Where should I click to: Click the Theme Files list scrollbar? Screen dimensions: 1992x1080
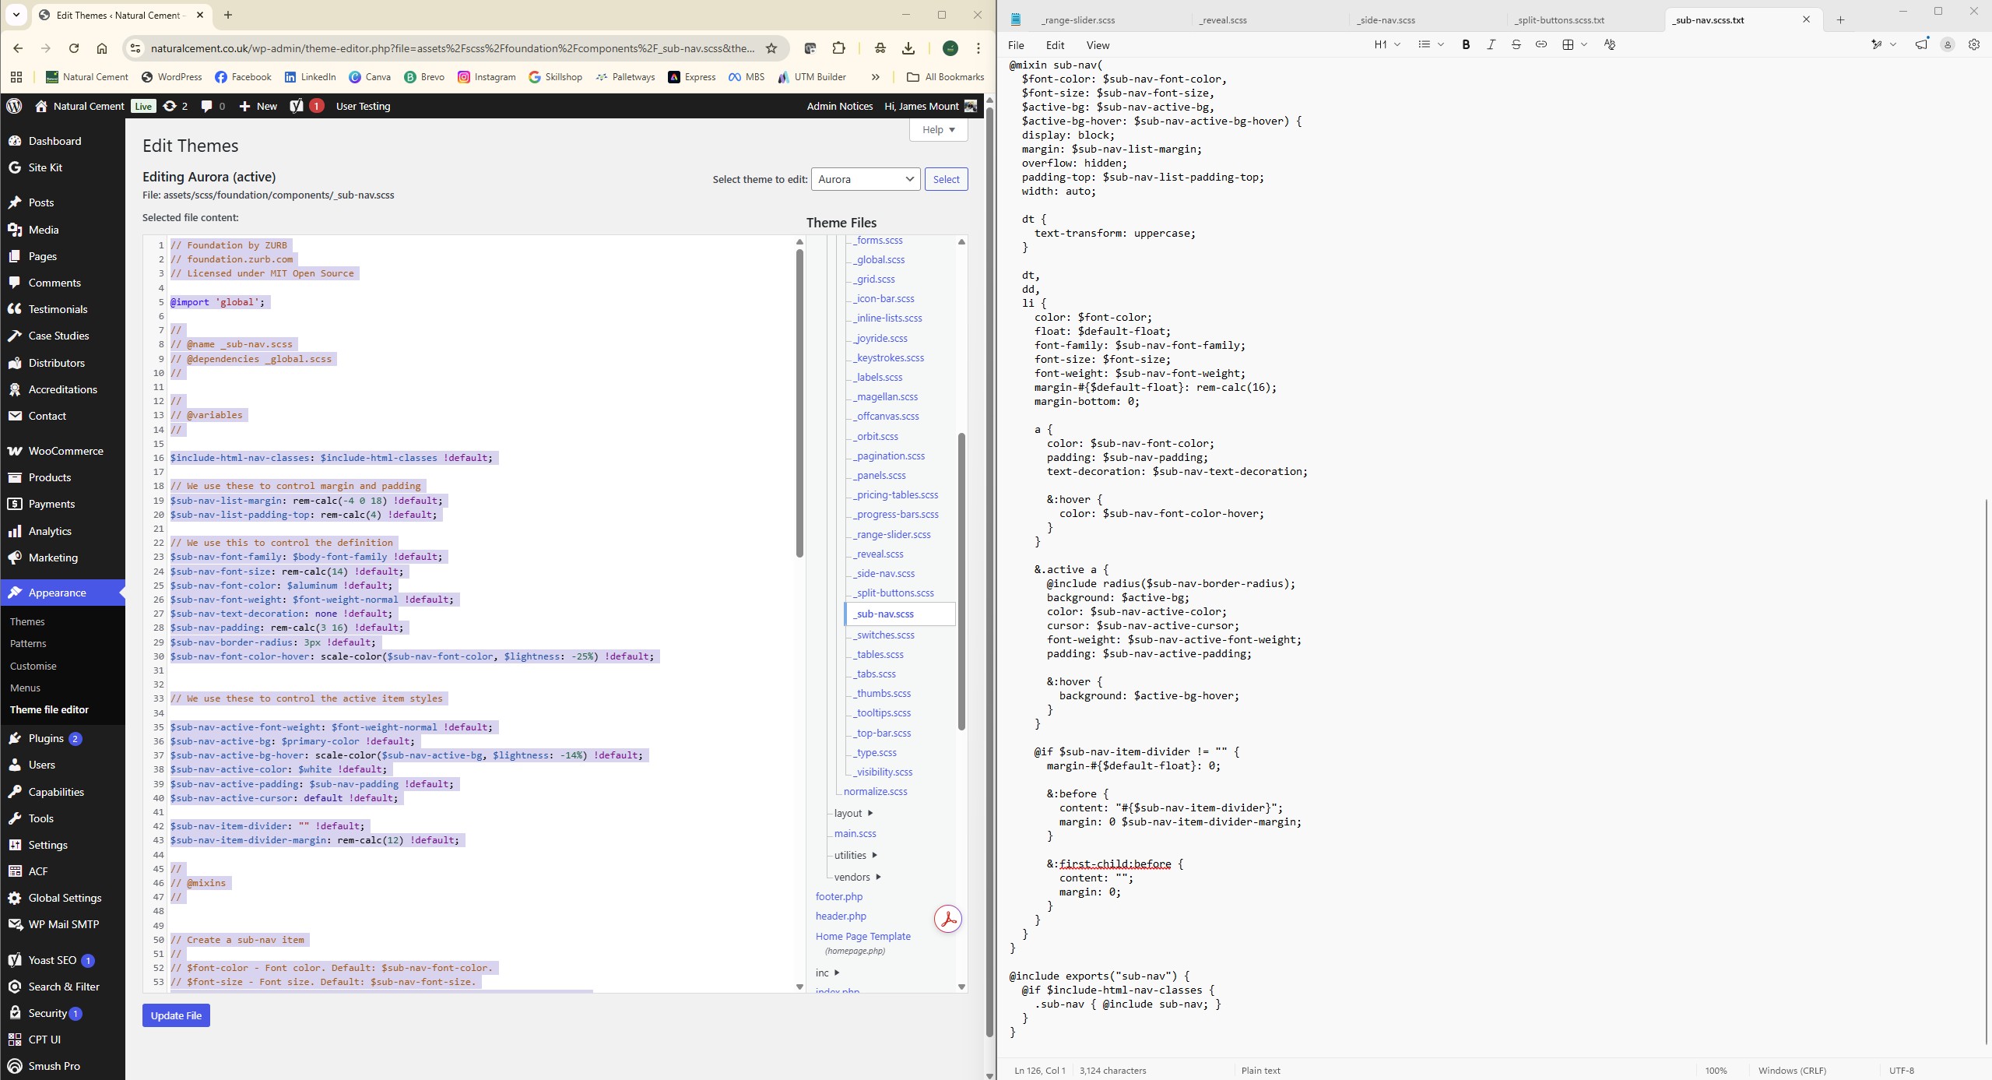(961, 581)
